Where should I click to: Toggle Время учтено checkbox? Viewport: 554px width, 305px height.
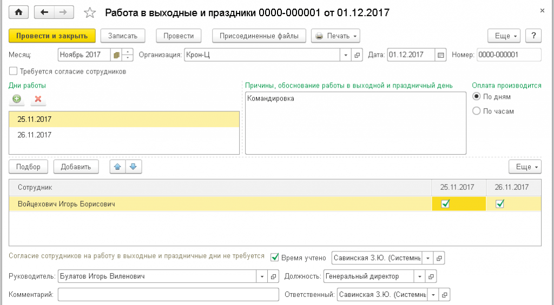274,257
